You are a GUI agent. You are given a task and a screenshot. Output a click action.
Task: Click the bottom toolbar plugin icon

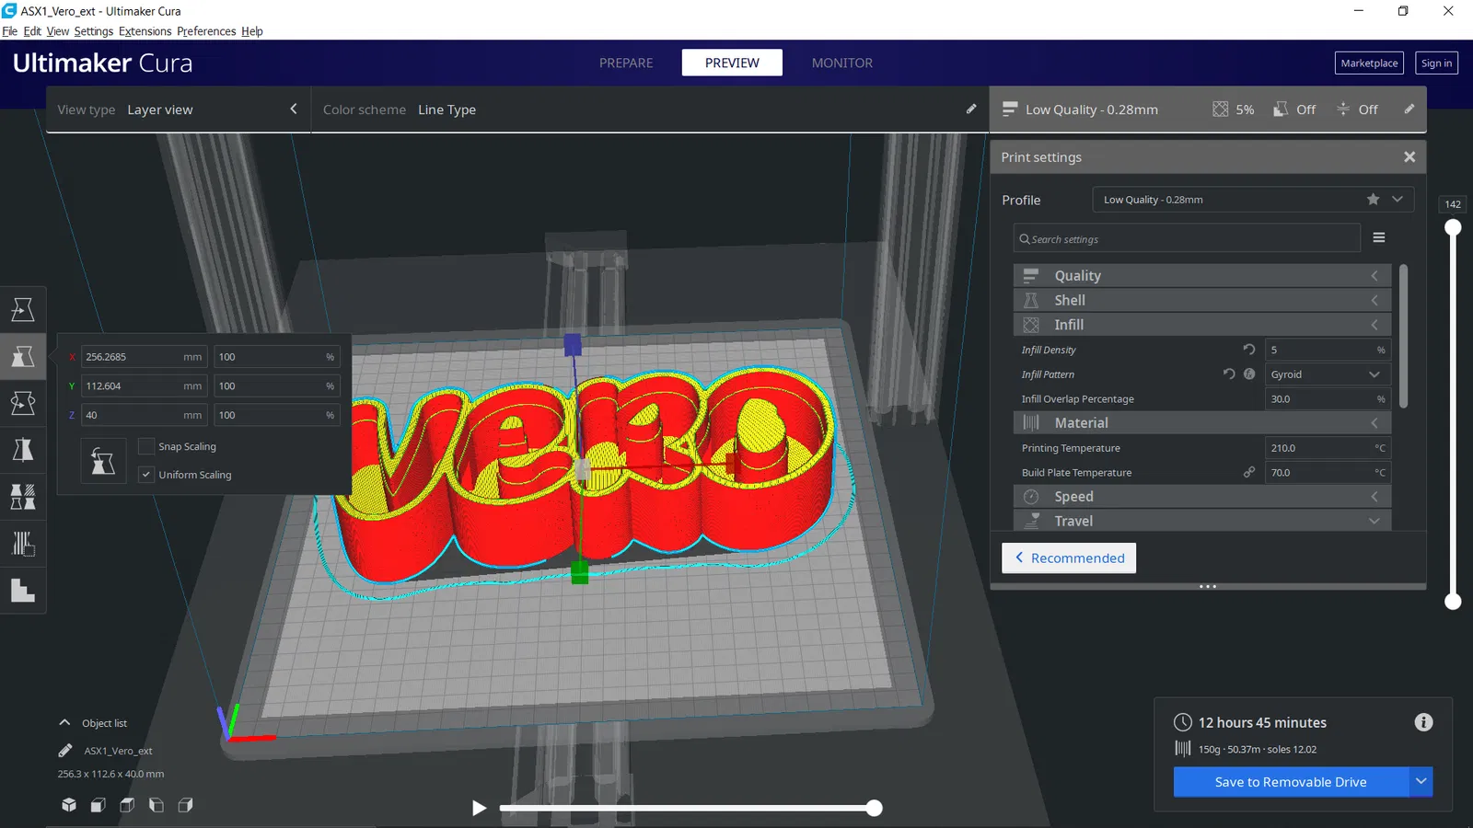click(x=23, y=591)
